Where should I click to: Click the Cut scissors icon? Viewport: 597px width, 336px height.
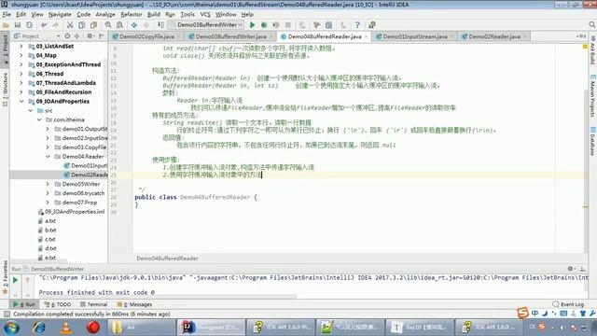click(x=70, y=25)
